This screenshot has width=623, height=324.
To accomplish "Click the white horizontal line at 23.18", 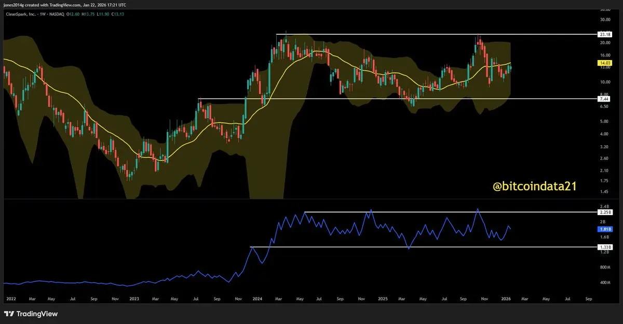I will (x=436, y=34).
